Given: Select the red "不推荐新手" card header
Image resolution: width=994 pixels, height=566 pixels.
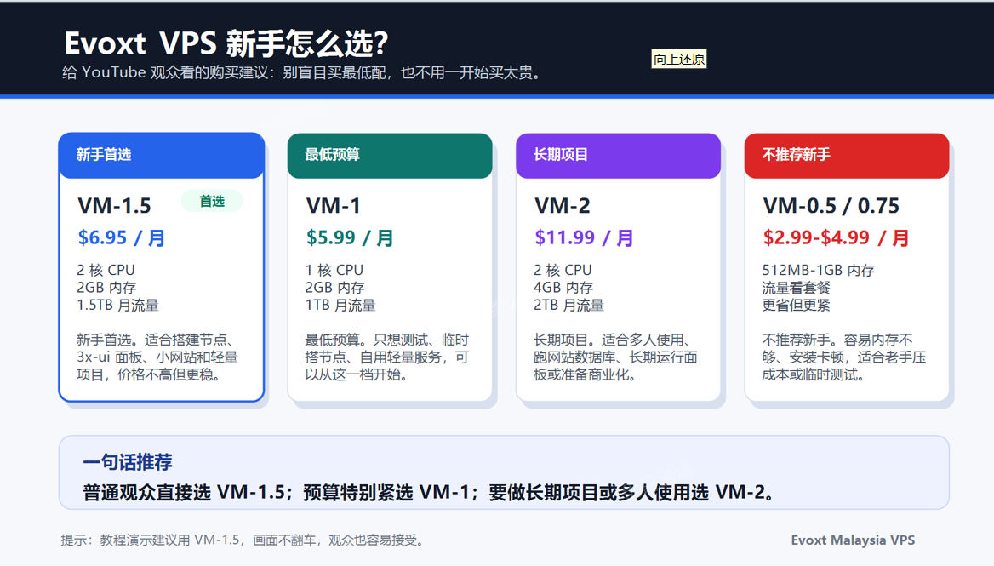Looking at the screenshot, I should 846,155.
